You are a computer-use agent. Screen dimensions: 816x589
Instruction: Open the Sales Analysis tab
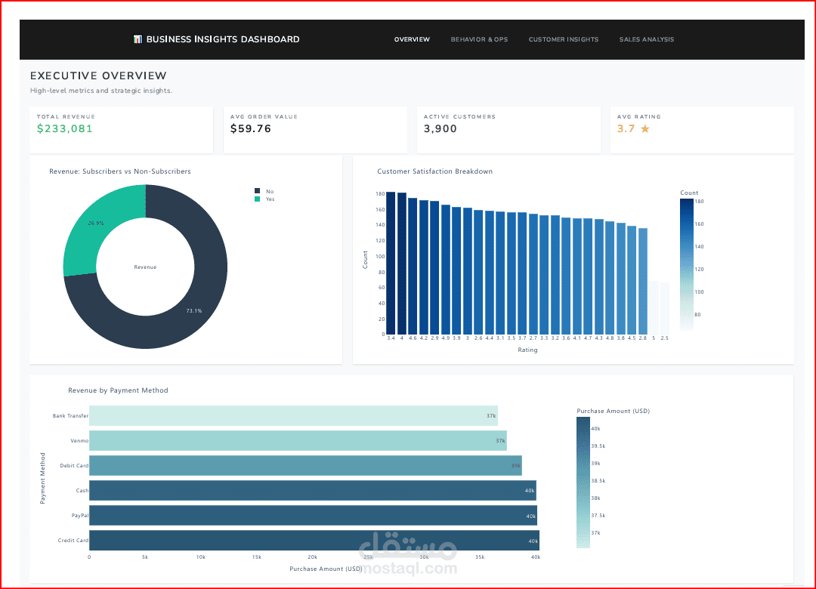tap(646, 39)
